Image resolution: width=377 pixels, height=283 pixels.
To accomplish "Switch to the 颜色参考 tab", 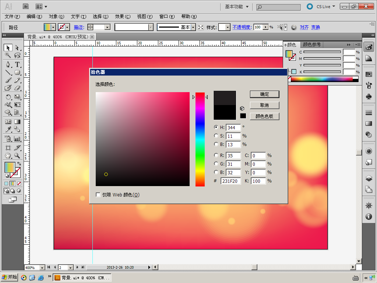I will tap(311, 45).
